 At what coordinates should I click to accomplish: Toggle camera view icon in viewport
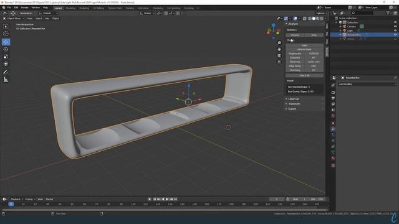(279, 55)
